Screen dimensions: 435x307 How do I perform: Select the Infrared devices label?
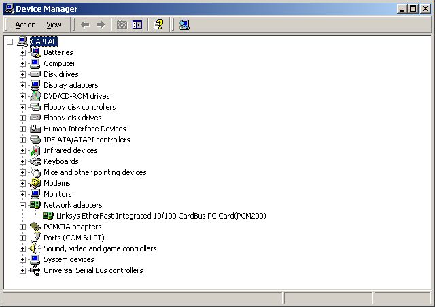click(71, 150)
